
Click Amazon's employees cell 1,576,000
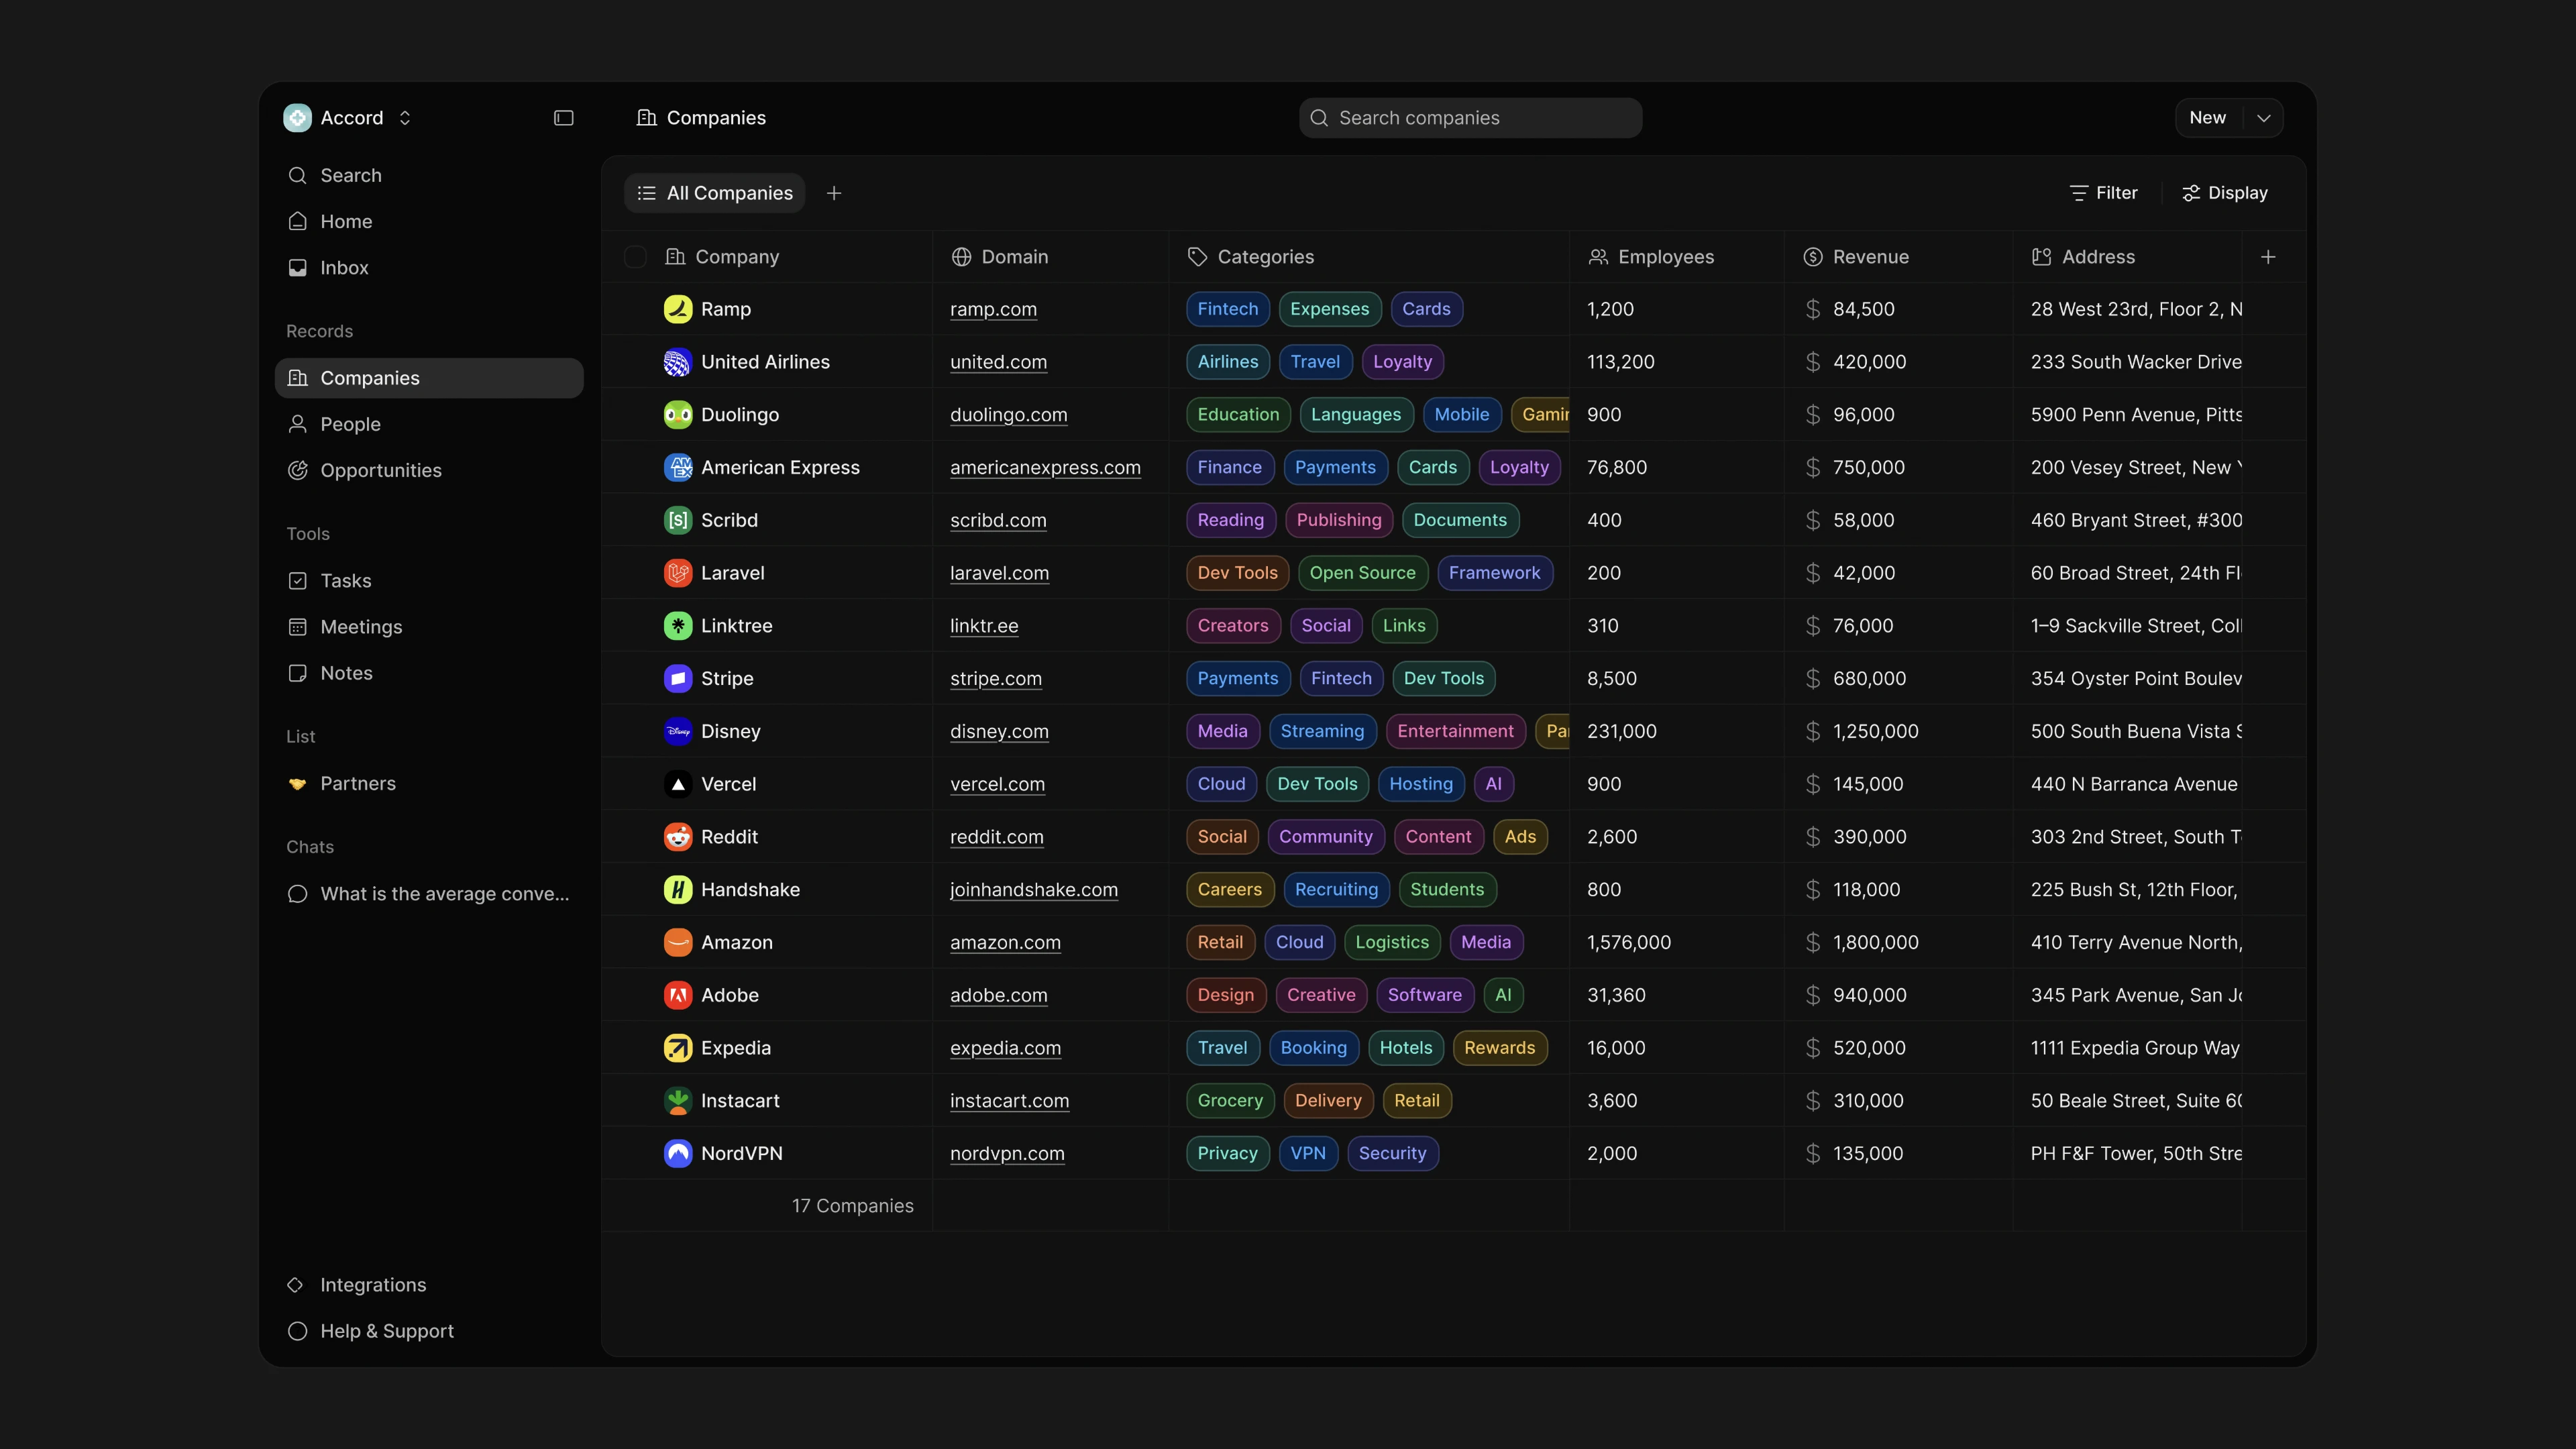[1676, 942]
